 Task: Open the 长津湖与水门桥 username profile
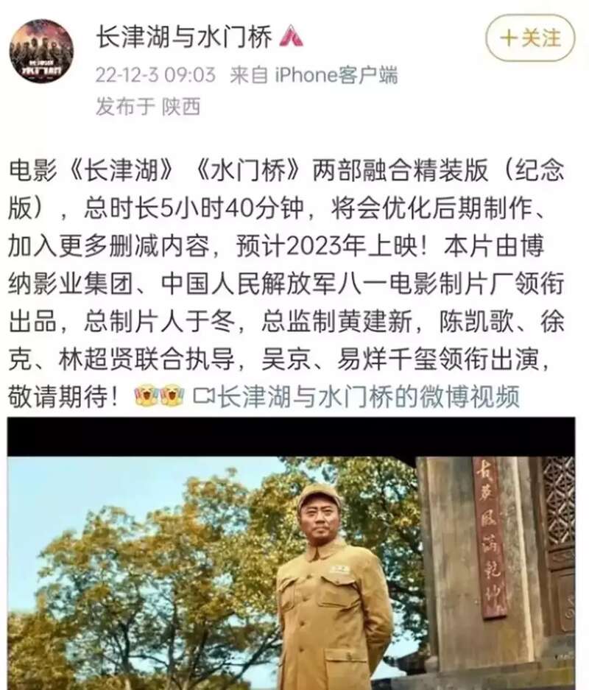point(184,36)
